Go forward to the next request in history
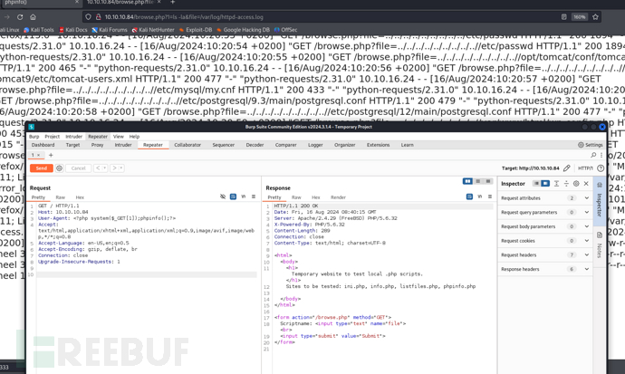Image resolution: width=625 pixels, height=374 pixels. pos(114,168)
